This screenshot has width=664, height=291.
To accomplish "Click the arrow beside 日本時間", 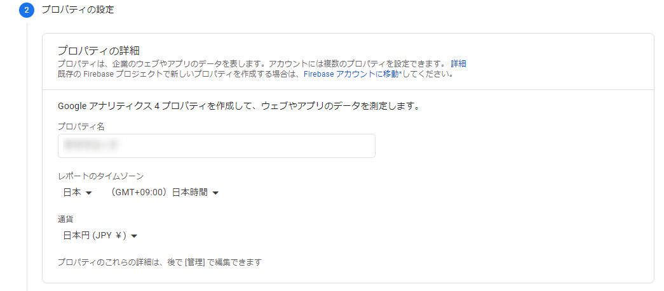I will [215, 193].
